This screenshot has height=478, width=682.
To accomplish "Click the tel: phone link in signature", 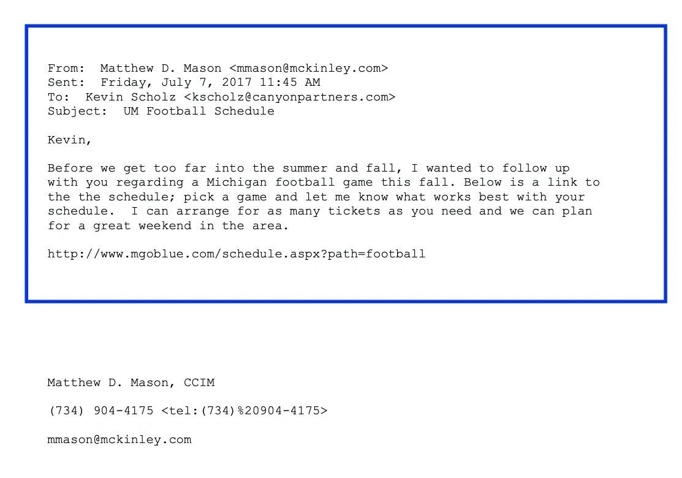I will tap(244, 411).
